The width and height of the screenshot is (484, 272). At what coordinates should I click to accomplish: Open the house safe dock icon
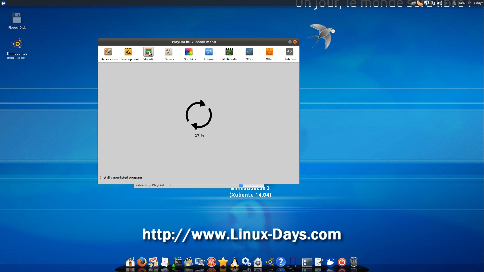click(x=258, y=262)
